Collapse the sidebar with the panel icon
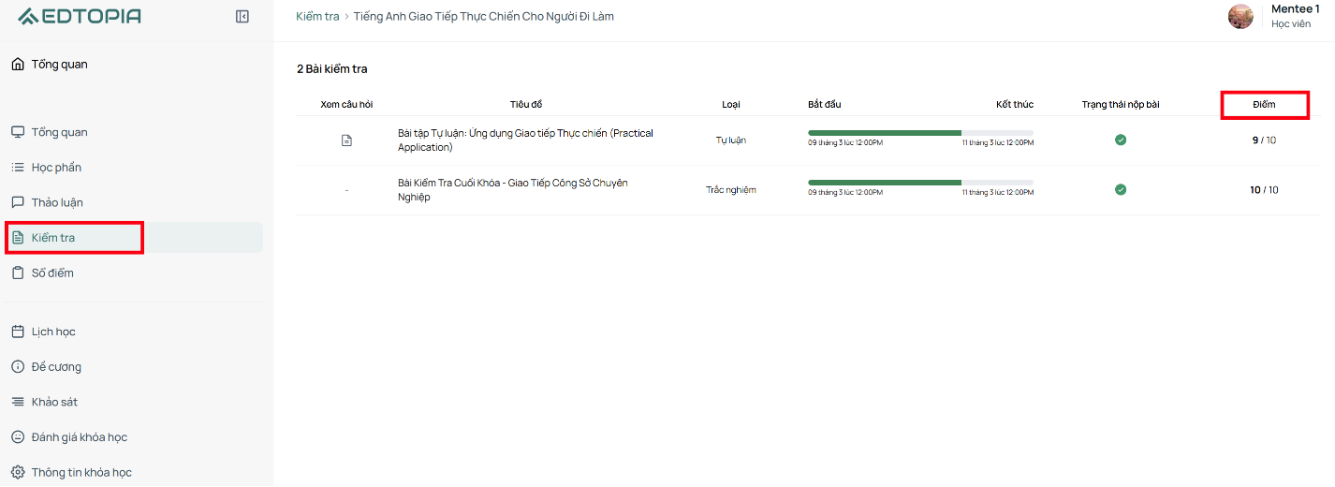1335x487 pixels. point(242,16)
